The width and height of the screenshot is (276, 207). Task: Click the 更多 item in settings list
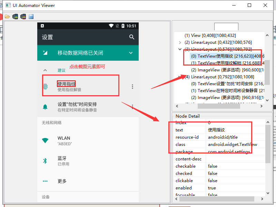(62, 181)
